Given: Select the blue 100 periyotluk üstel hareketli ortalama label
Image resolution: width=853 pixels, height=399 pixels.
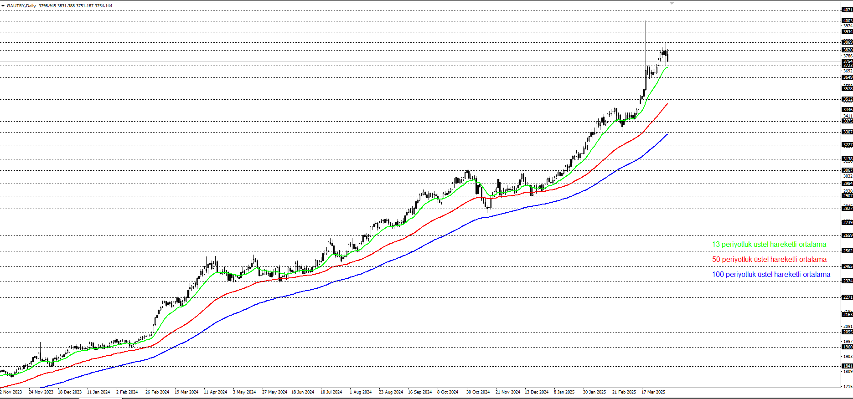Looking at the screenshot, I should [771, 275].
